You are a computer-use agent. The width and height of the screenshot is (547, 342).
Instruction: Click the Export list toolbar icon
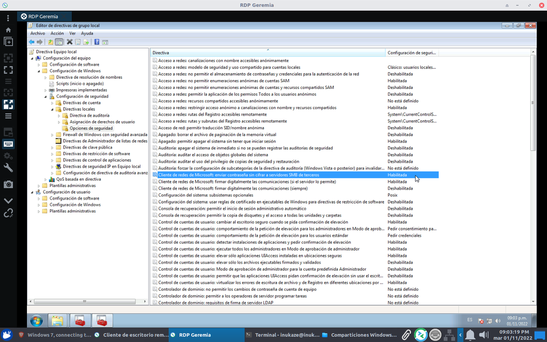click(86, 42)
